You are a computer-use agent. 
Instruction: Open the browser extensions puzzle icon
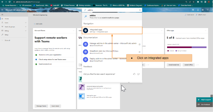[x=198, y=2]
